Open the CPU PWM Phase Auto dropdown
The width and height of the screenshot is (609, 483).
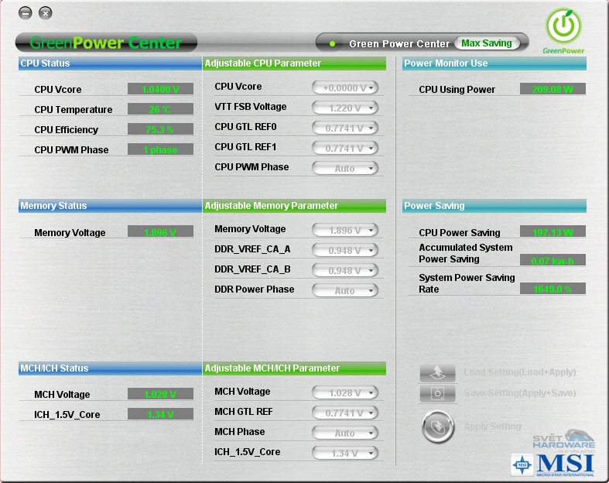(x=344, y=168)
